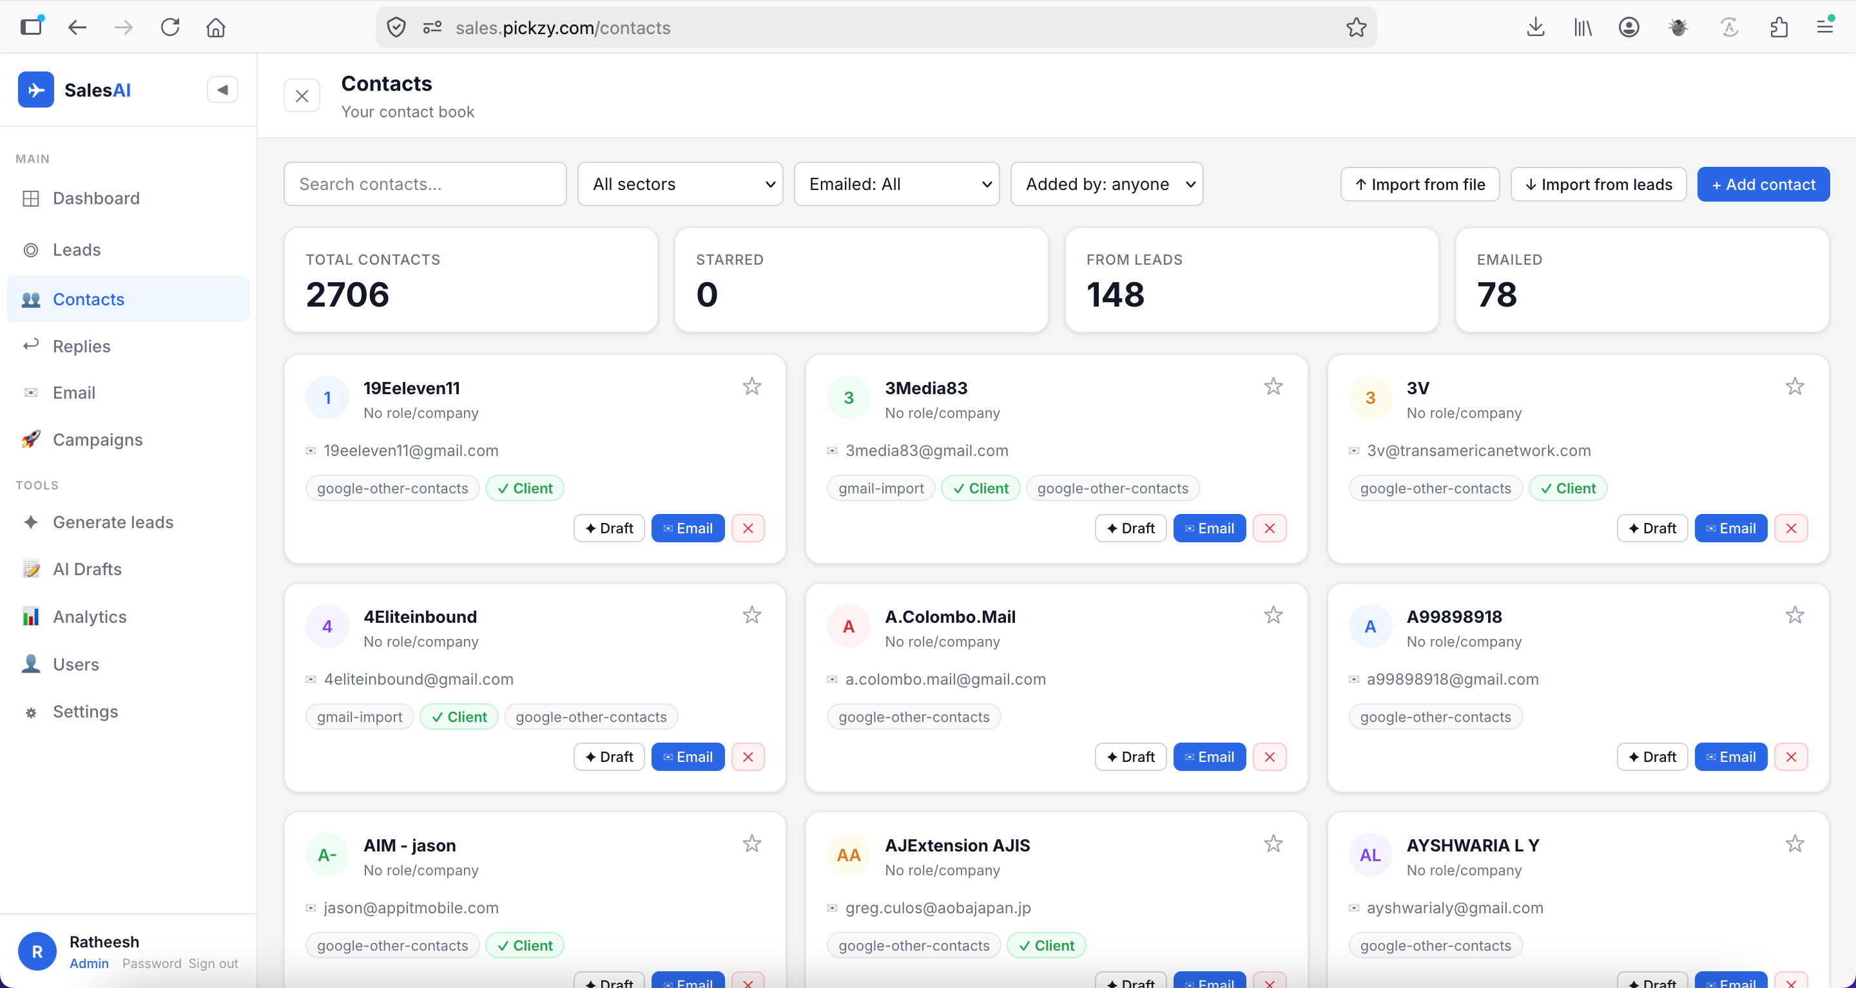
Task: Open Users in the sidebar
Action: tap(128, 665)
